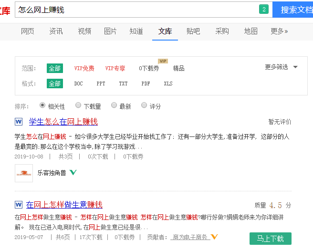The height and width of the screenshot is (251, 313).
Task: Click the date 2019-05-07
Action: [x=29, y=237]
